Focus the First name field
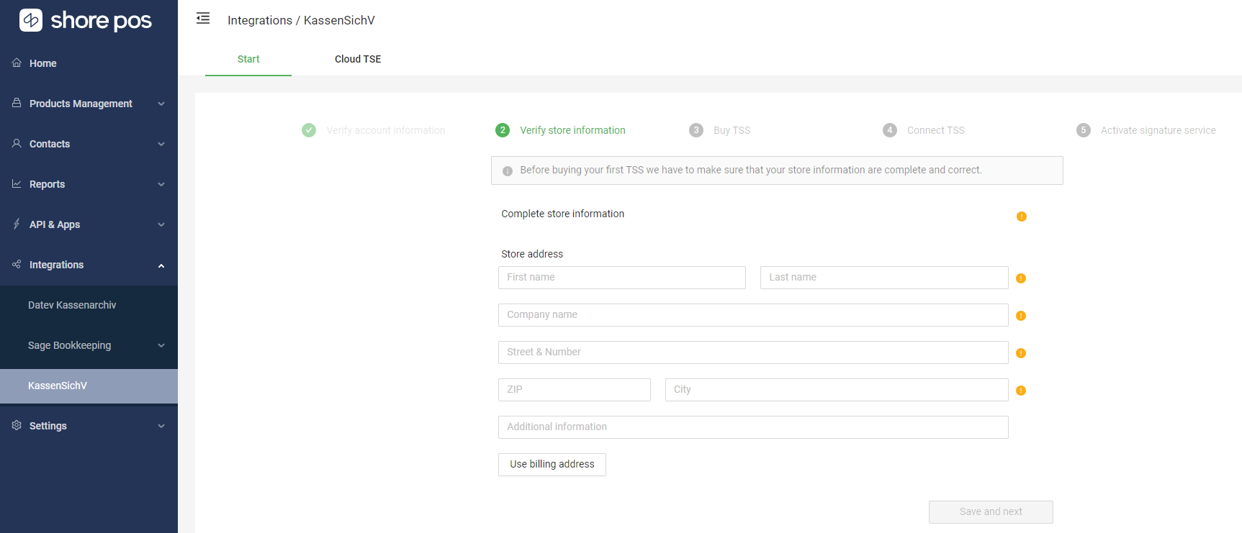 click(x=622, y=278)
